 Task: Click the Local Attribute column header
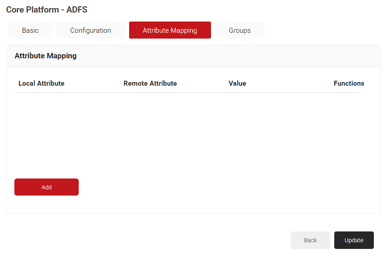pyautogui.click(x=41, y=83)
